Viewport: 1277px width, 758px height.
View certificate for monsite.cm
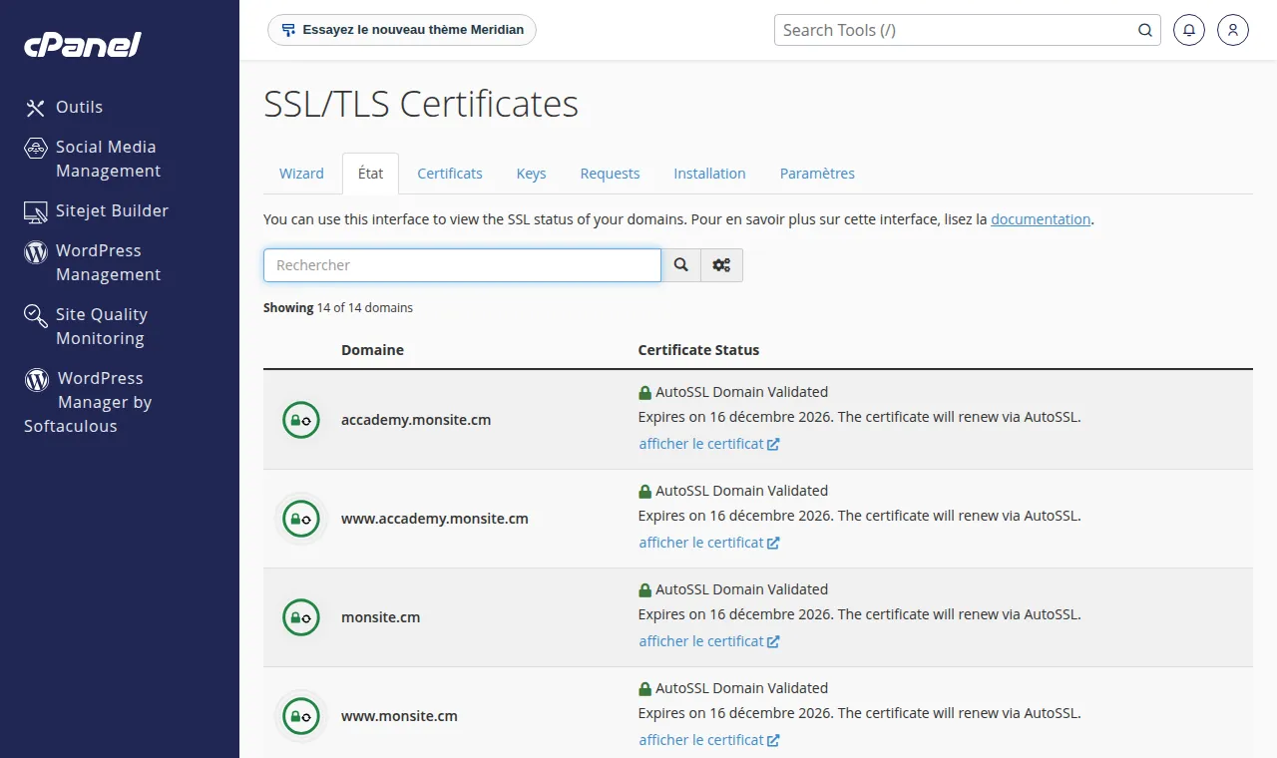(x=709, y=641)
